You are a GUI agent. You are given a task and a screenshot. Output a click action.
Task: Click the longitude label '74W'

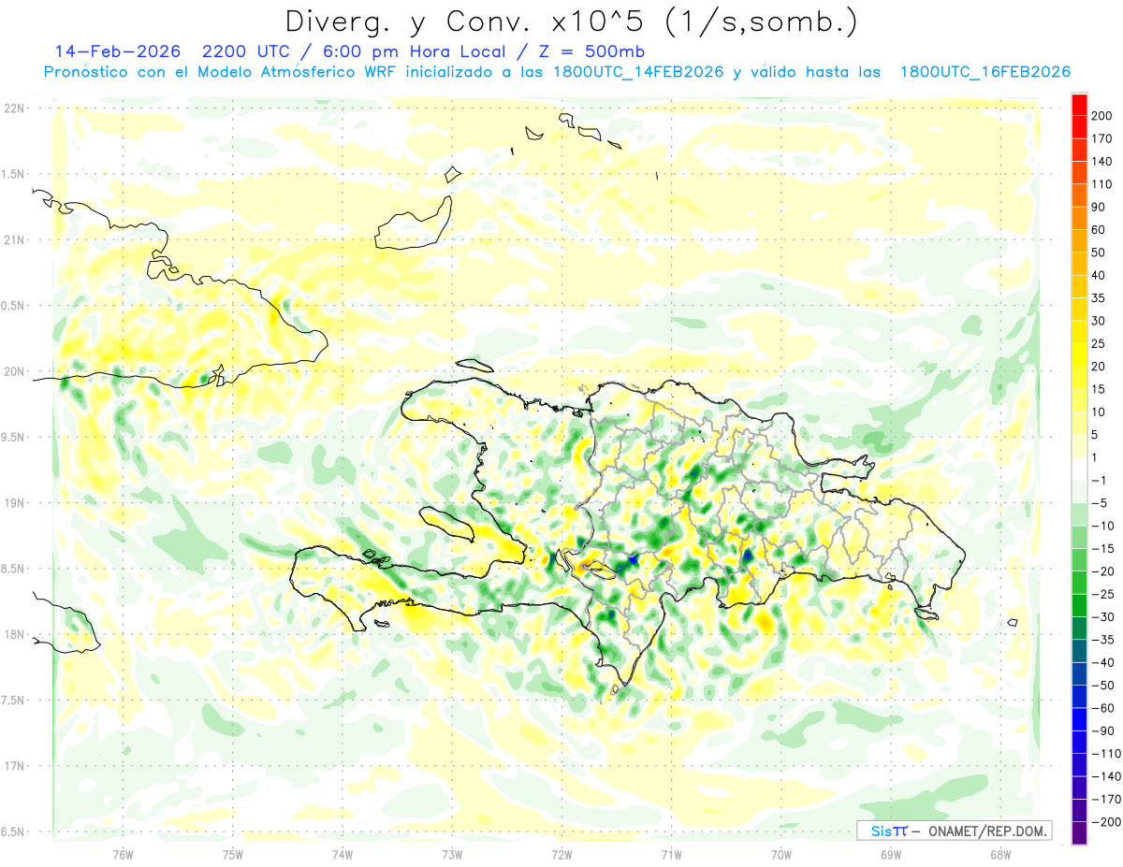(x=342, y=854)
